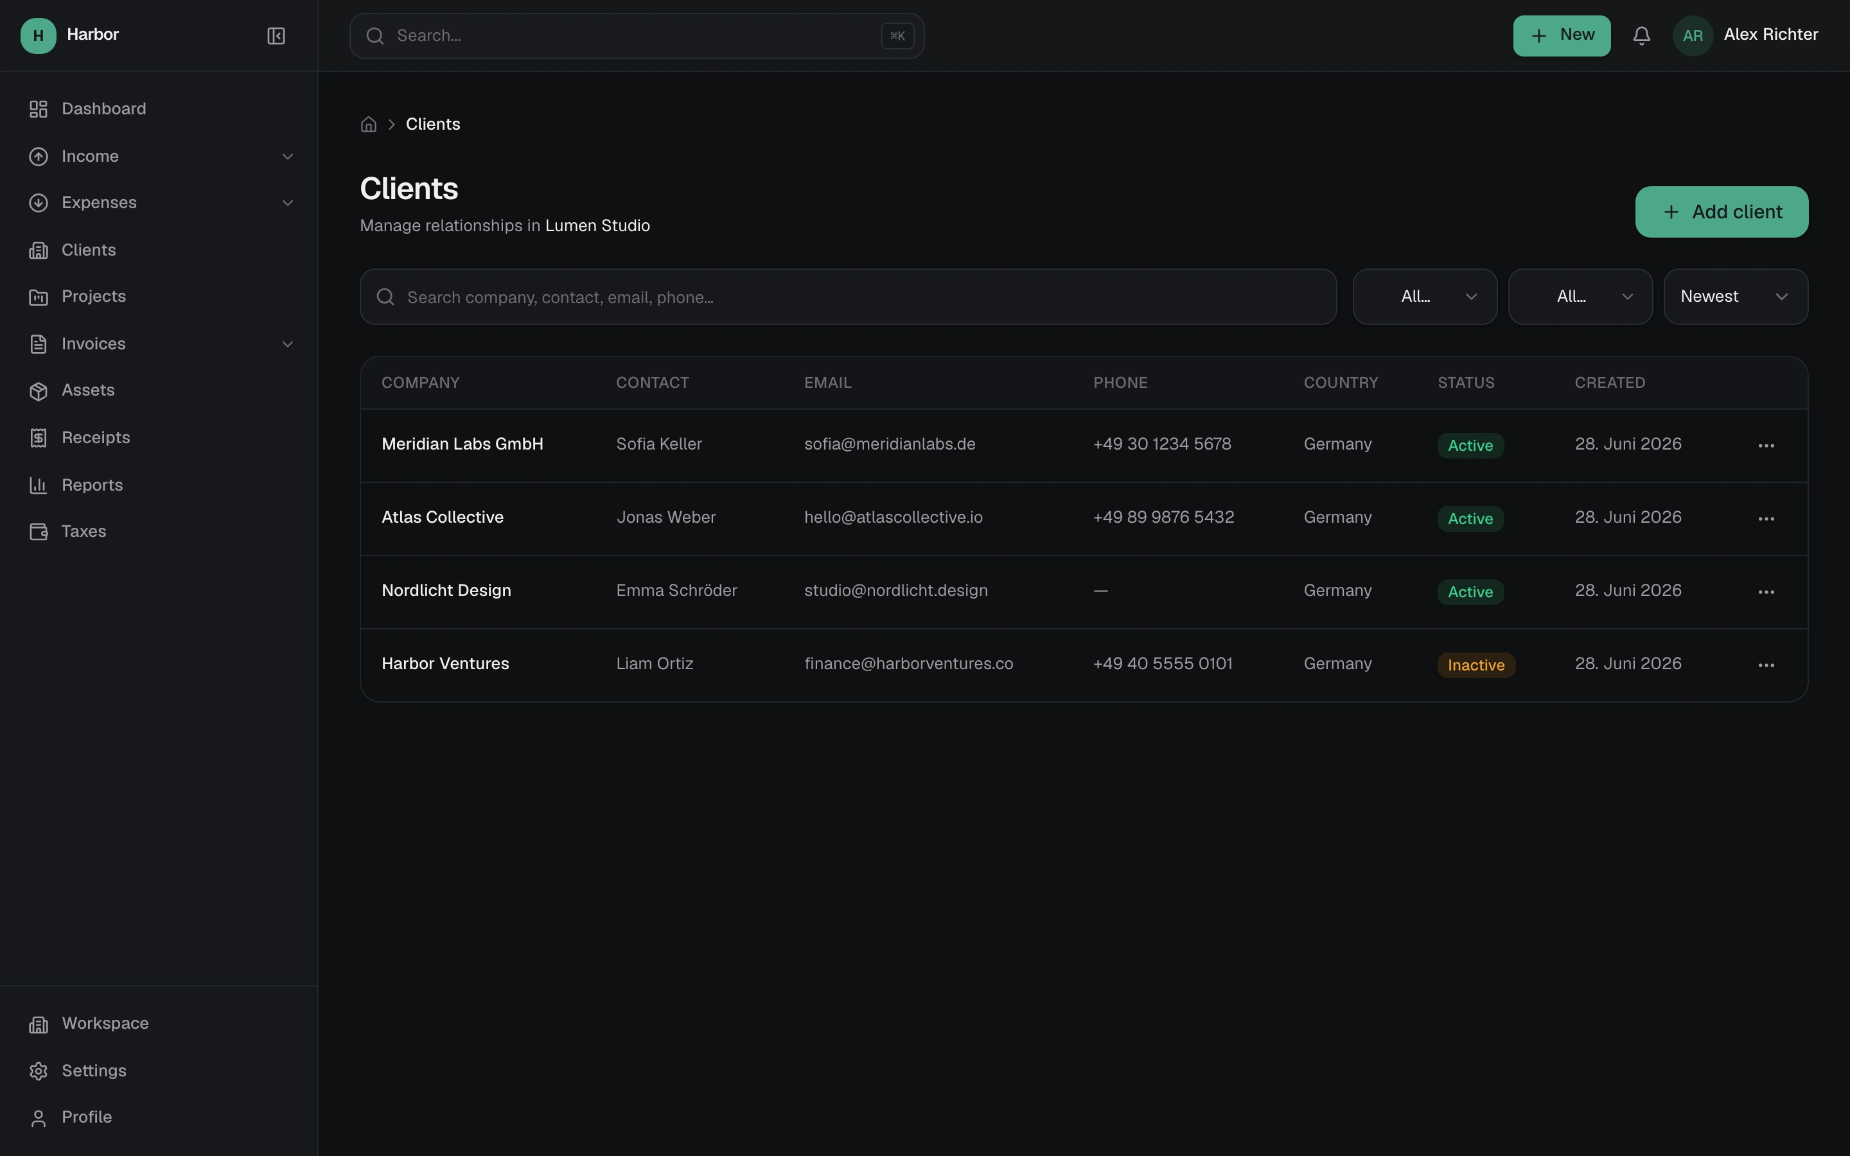Open row actions for Harbor Ventures
Screen dimensions: 1850x1156
coord(1766,665)
